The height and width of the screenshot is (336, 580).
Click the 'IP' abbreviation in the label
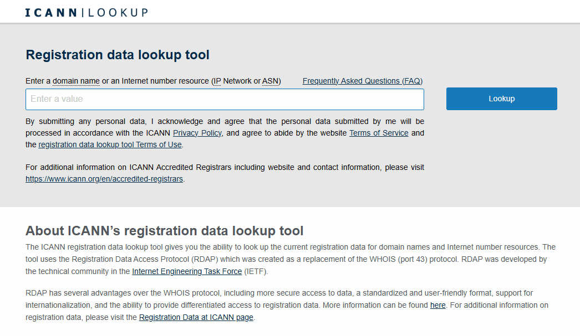[217, 81]
